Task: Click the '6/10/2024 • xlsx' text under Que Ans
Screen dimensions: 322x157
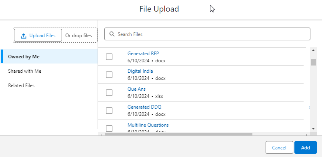Action: 145,96
